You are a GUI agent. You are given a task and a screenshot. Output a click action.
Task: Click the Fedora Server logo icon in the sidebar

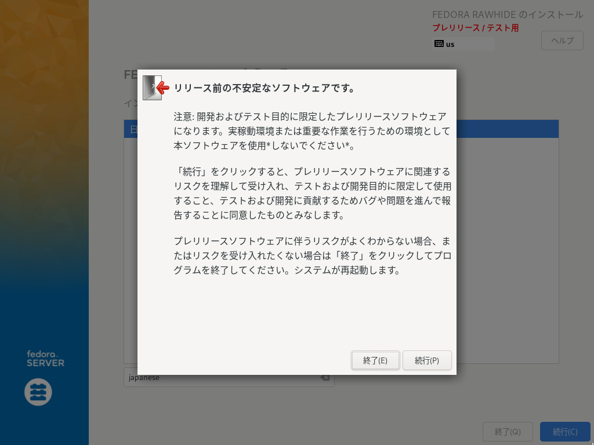38,392
